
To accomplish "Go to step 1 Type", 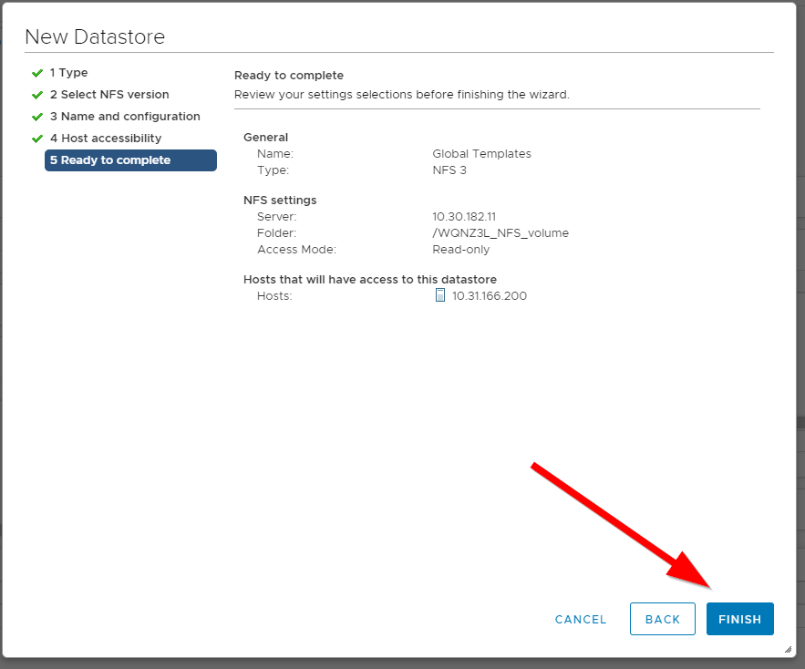I will pos(69,73).
